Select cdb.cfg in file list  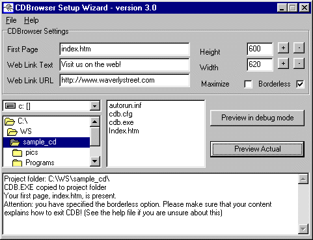(120, 114)
